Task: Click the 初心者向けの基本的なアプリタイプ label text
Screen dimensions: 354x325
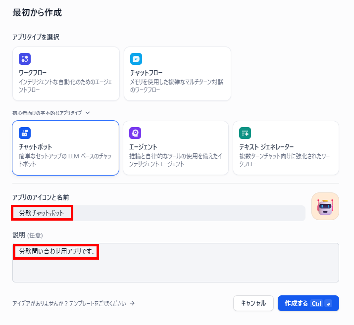Action: coord(47,113)
